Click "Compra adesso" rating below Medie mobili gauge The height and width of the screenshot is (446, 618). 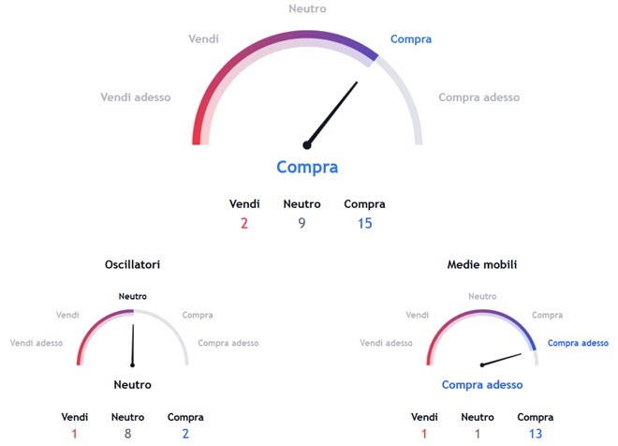482,384
